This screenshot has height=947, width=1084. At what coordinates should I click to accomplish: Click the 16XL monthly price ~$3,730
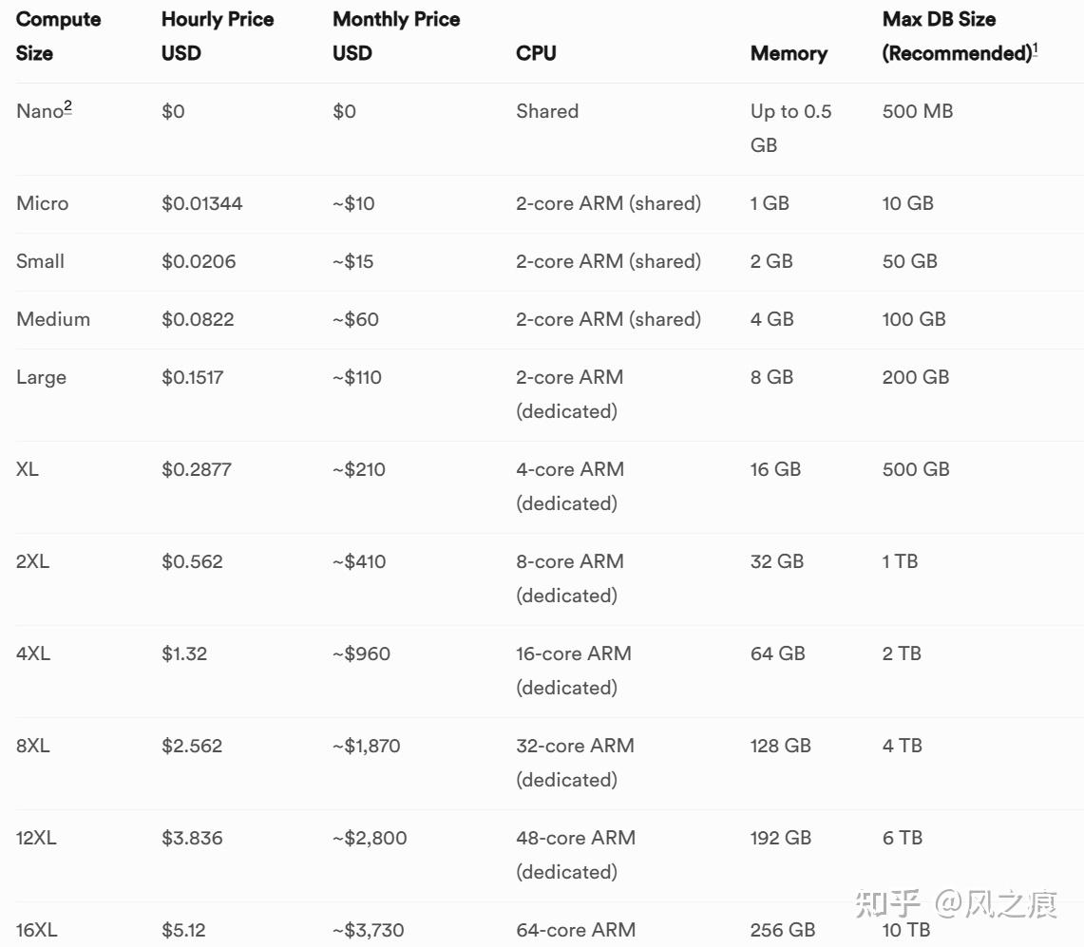point(369,930)
